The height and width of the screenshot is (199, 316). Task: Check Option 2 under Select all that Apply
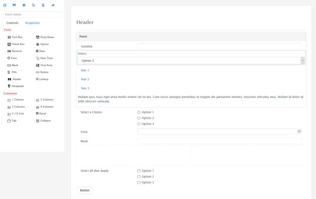[139, 177]
